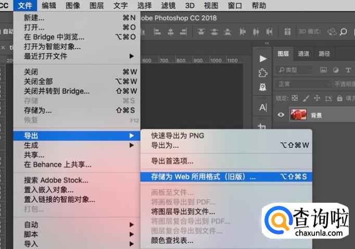The image size is (355, 249).
Task: Expand the 最近打开文件 submenu
Action: point(77,56)
